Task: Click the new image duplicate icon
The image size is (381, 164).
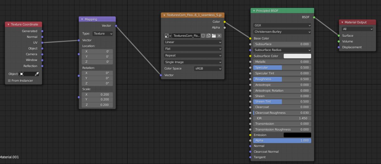Action: coord(209,36)
